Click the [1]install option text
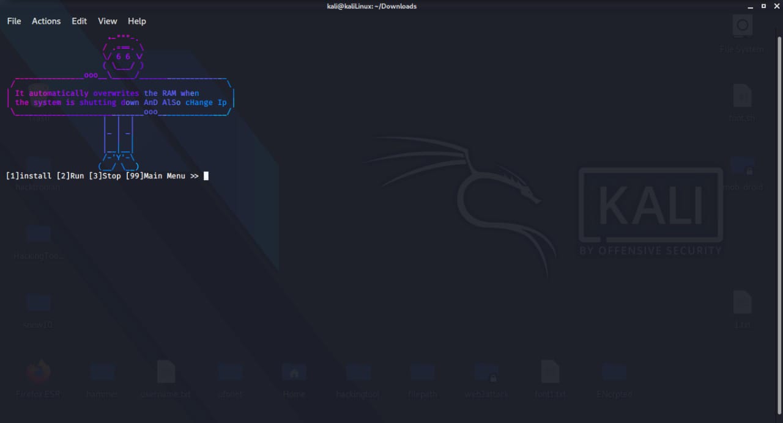 coord(29,176)
